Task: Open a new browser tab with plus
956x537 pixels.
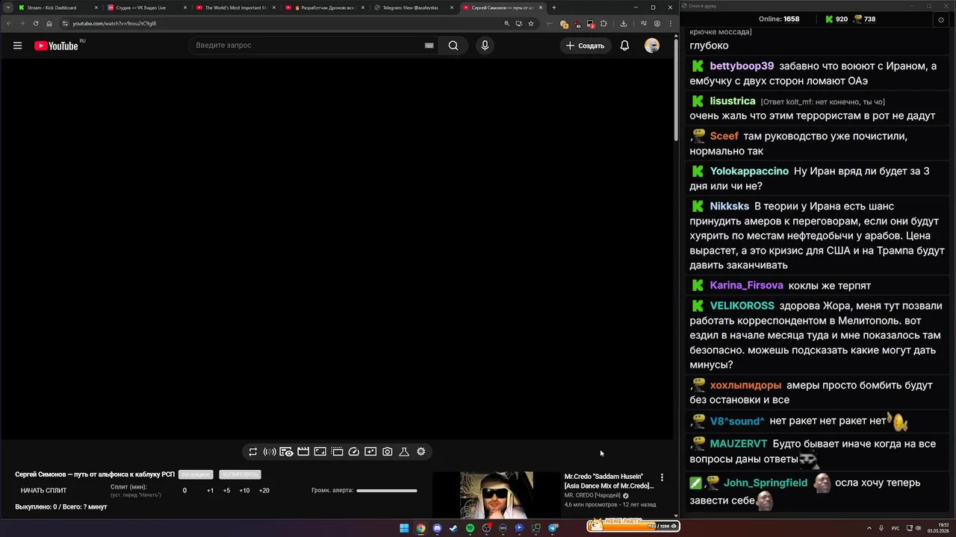Action: [x=553, y=7]
